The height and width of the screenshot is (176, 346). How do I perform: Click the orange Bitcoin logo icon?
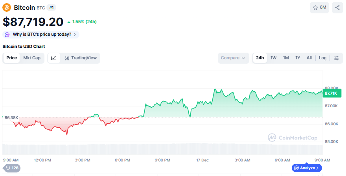[7, 7]
